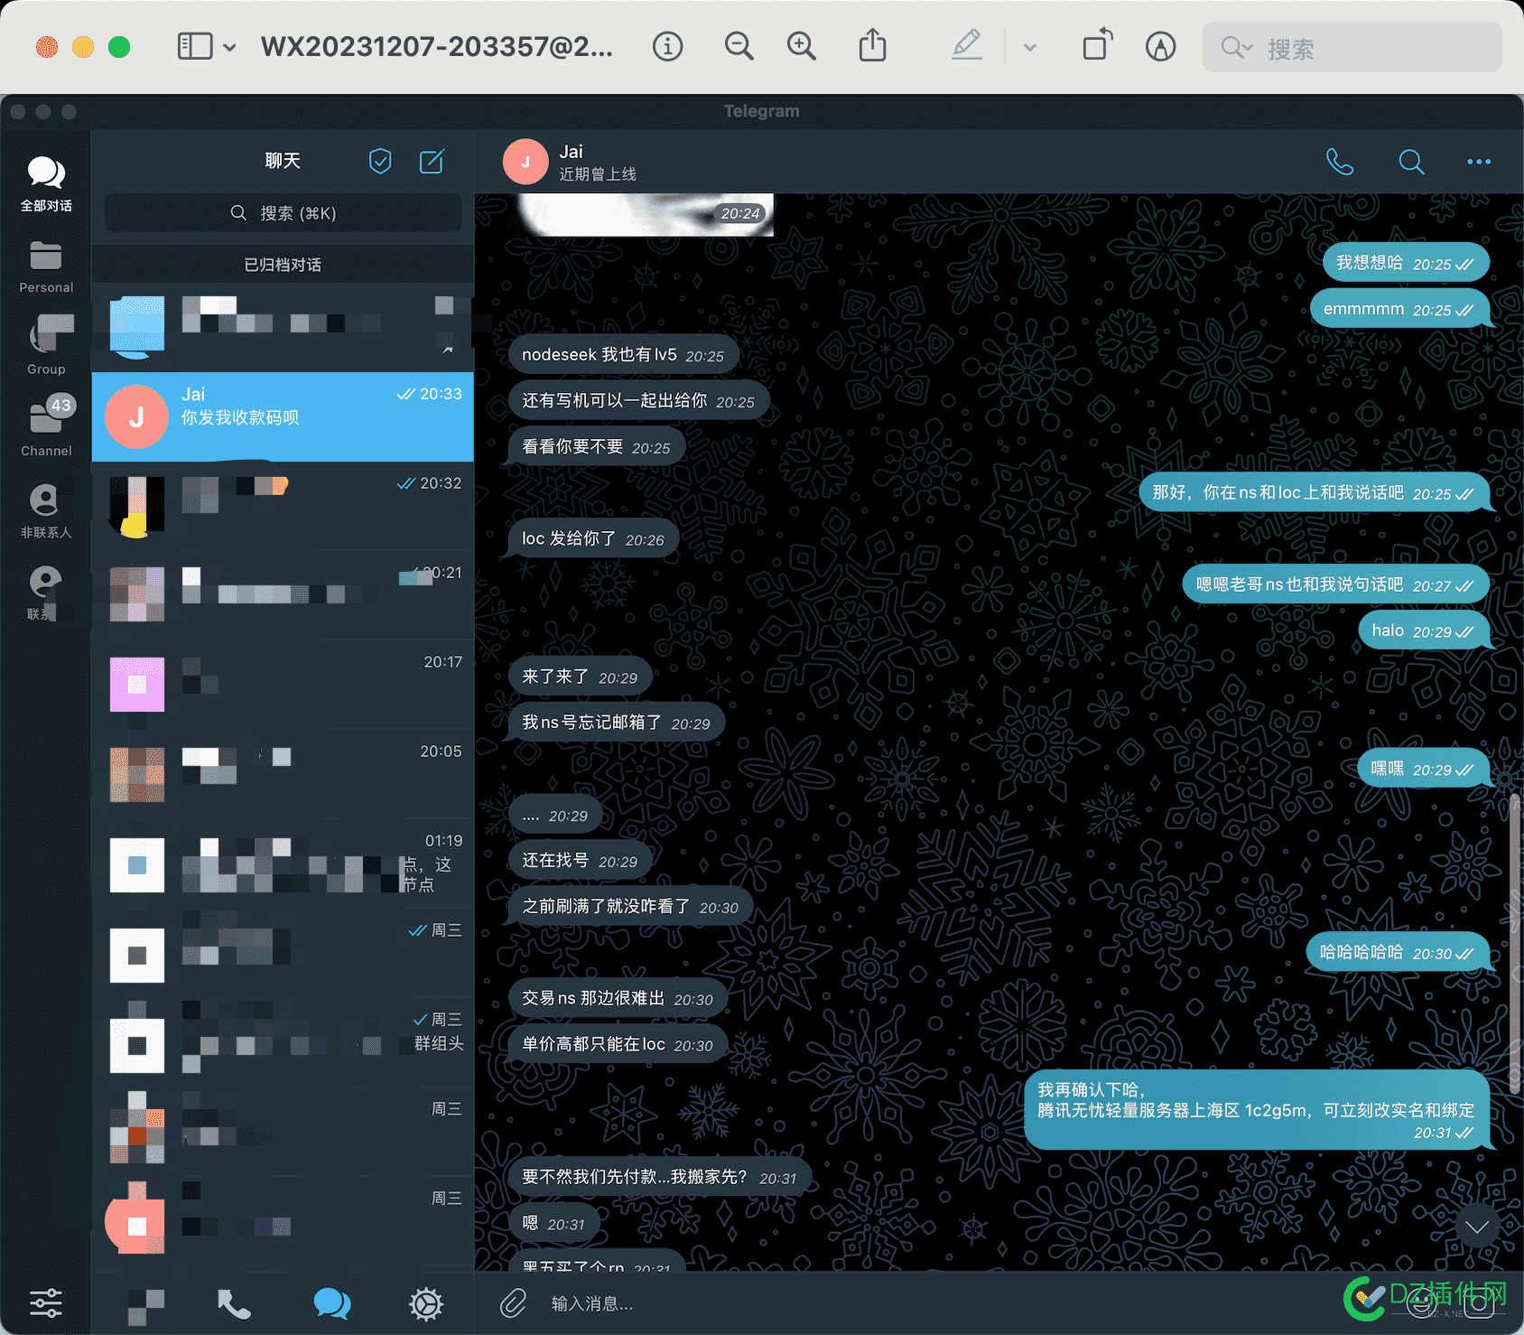Screen dimensions: 1524x1335
Task: Open the Calls tab phone icon
Action: click(234, 1303)
